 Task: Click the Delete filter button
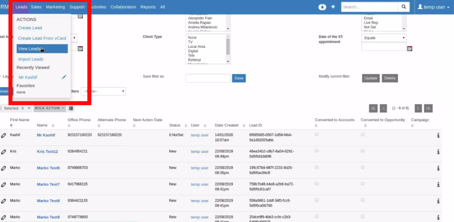[390, 78]
